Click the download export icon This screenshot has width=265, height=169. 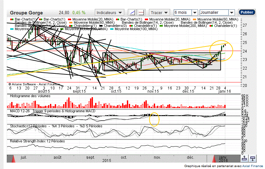click(x=253, y=158)
